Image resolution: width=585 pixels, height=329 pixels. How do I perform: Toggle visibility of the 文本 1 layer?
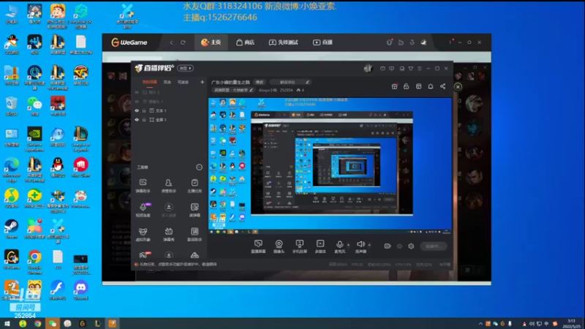click(x=137, y=111)
